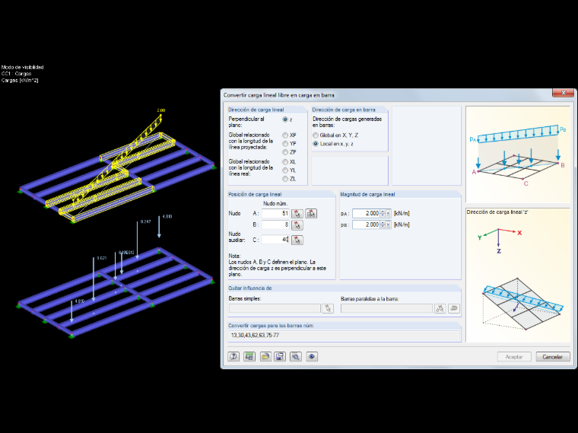578x433 pixels.
Task: Select ZL real length direction radio
Action: coord(285,179)
